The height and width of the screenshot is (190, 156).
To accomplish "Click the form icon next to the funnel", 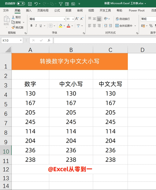I will (67, 4).
